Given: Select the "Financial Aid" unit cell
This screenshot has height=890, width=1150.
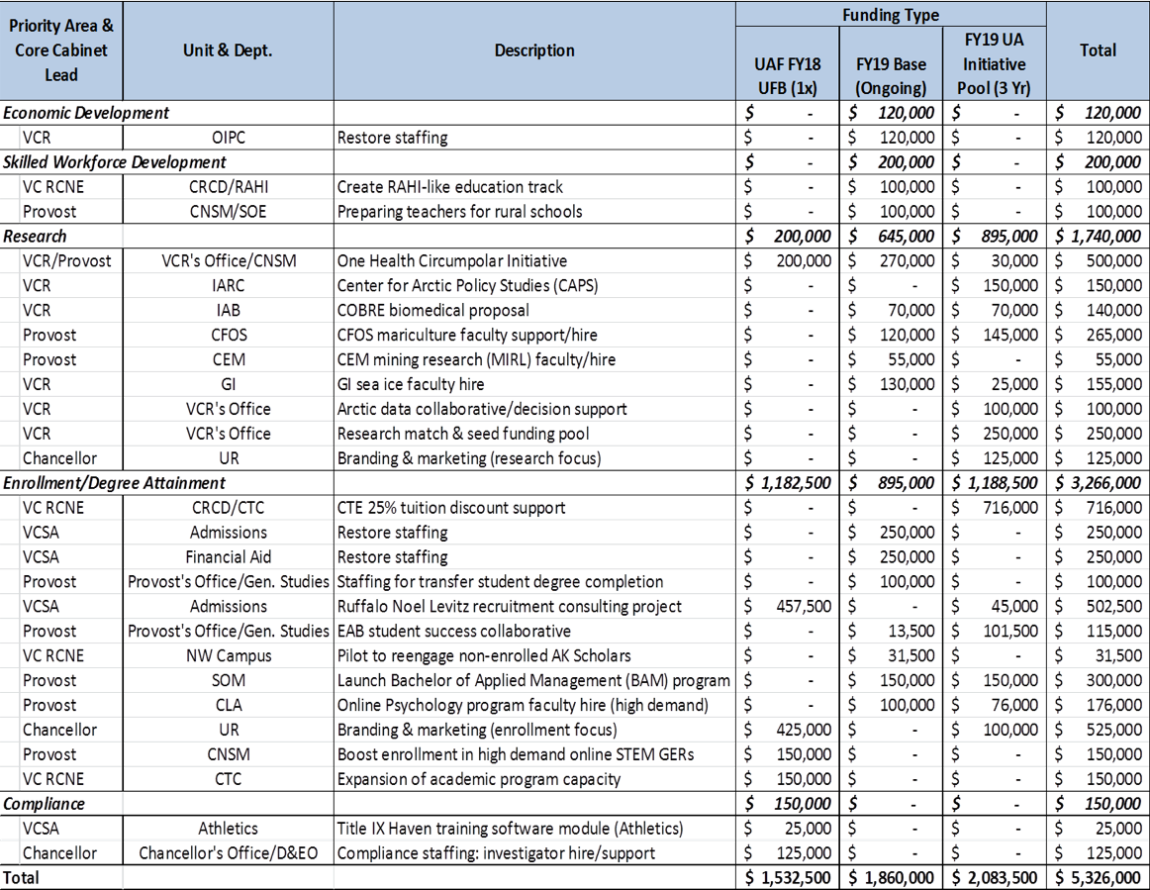Looking at the screenshot, I should 228,557.
